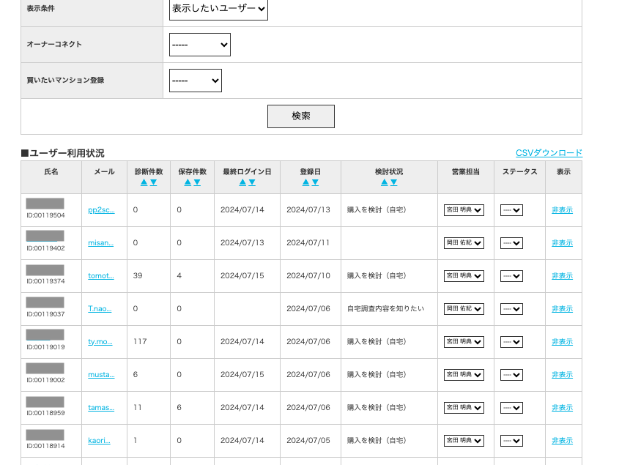Hide user ID:00119504 via 非表示
The width and height of the screenshot is (619, 465).
(x=562, y=210)
